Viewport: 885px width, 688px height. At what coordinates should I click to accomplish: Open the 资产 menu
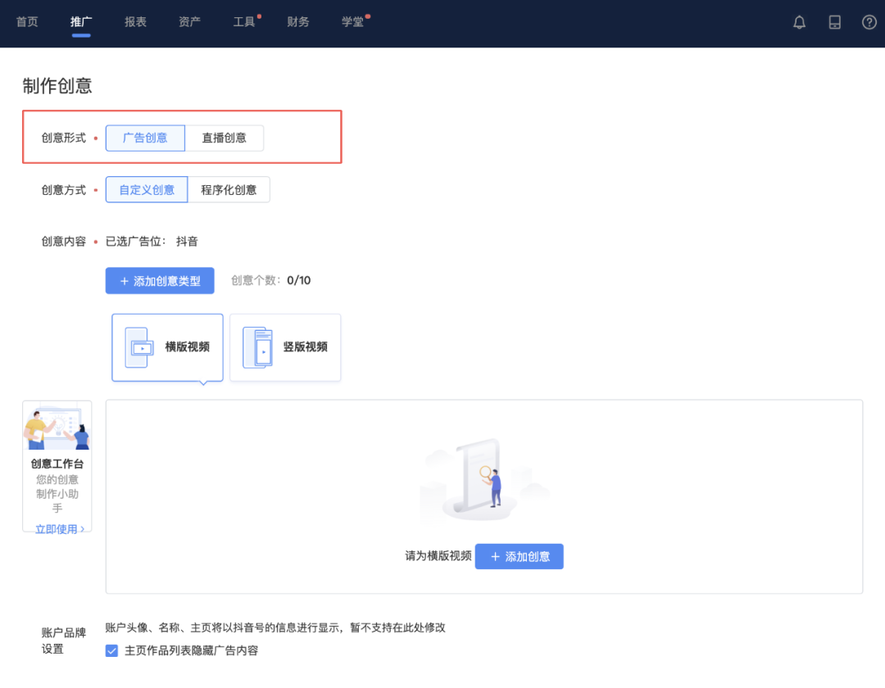tap(189, 22)
